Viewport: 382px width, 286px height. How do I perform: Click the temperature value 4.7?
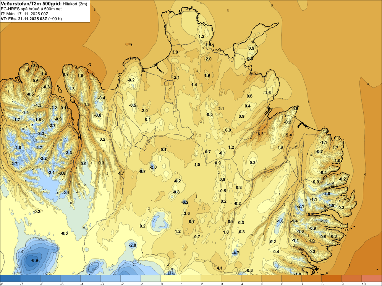click(121, 173)
